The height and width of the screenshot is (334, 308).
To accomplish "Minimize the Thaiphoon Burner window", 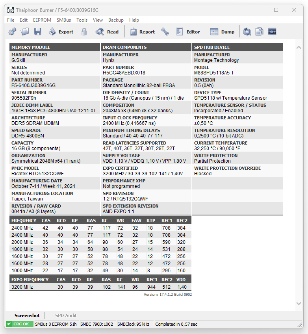I will click(258, 10).
